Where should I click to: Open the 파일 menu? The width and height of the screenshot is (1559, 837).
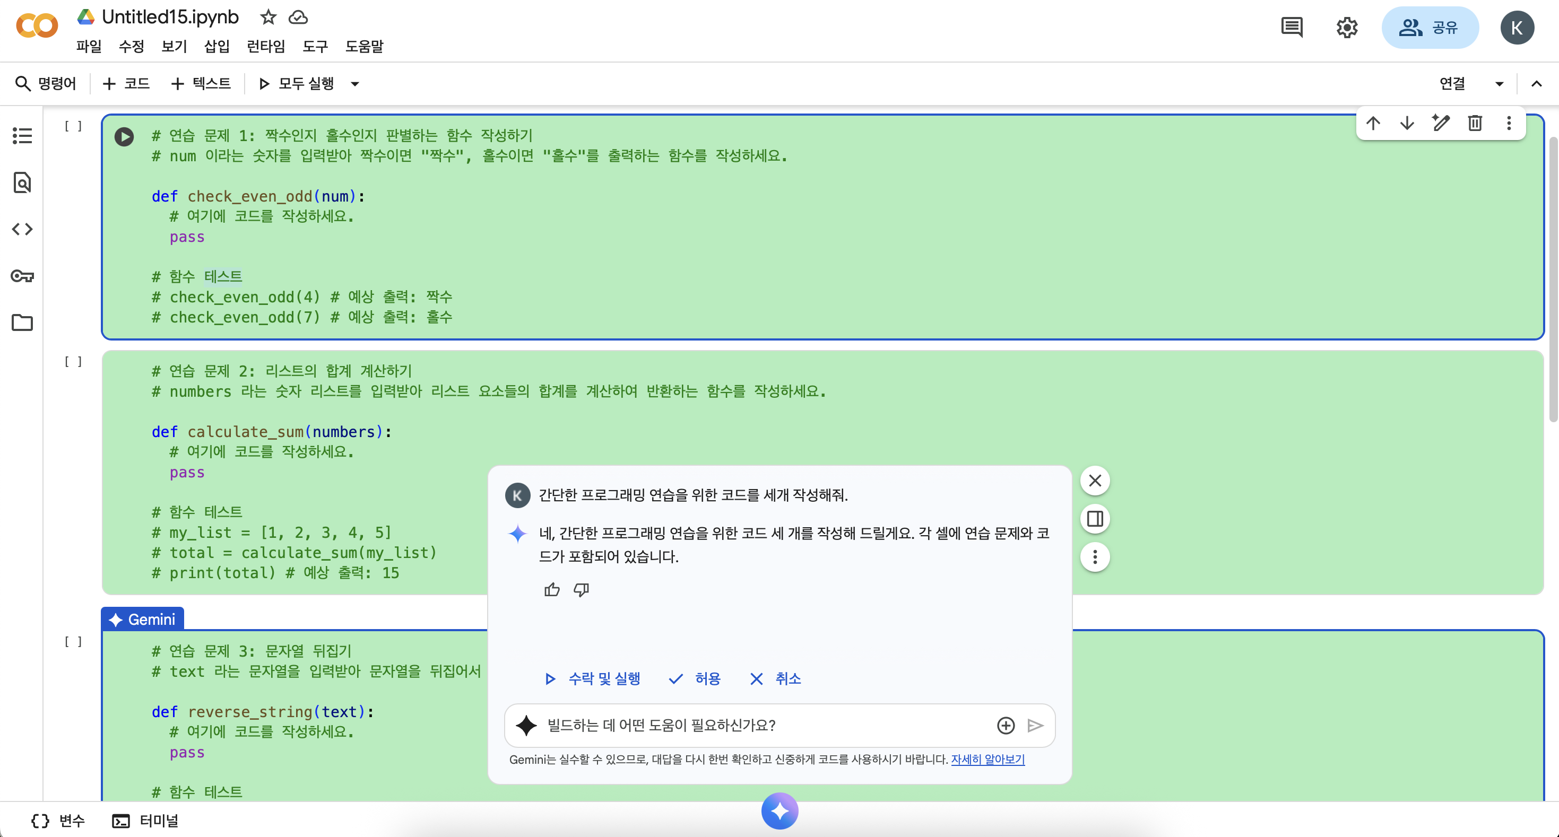[x=89, y=47]
